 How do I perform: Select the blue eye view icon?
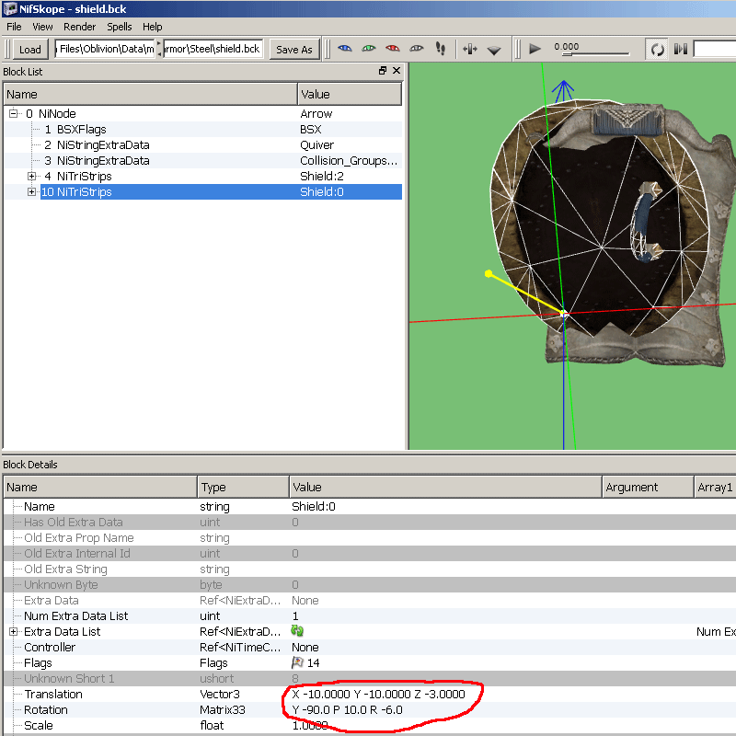[344, 49]
